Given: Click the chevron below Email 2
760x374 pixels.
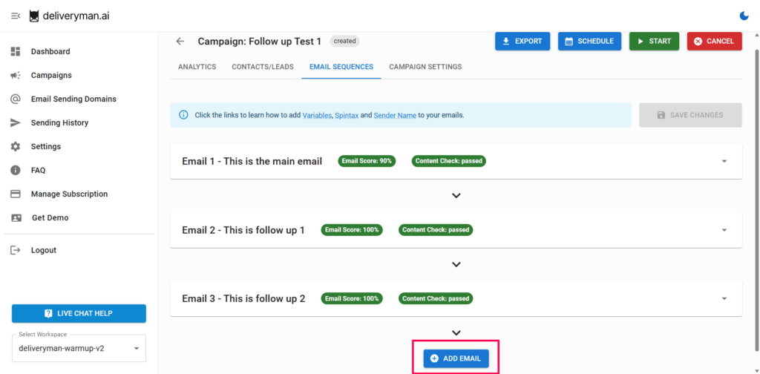Looking at the screenshot, I should (456, 264).
